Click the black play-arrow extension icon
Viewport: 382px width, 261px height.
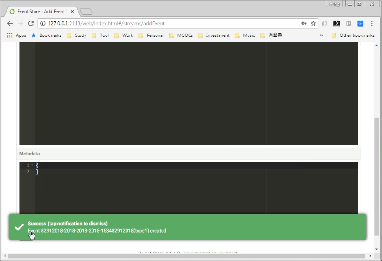336,23
